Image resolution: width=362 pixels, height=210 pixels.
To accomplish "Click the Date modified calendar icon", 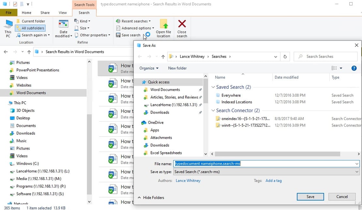I will point(63,24).
